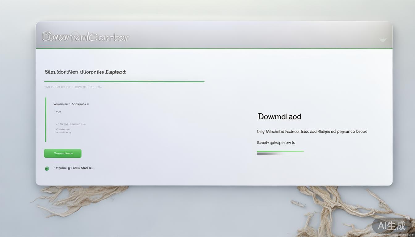The width and height of the screenshot is (415, 237).
Task: Click the DownloadCenter logo in the header
Action: [x=86, y=37]
